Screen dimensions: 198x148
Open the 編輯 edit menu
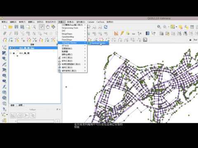(13, 22)
